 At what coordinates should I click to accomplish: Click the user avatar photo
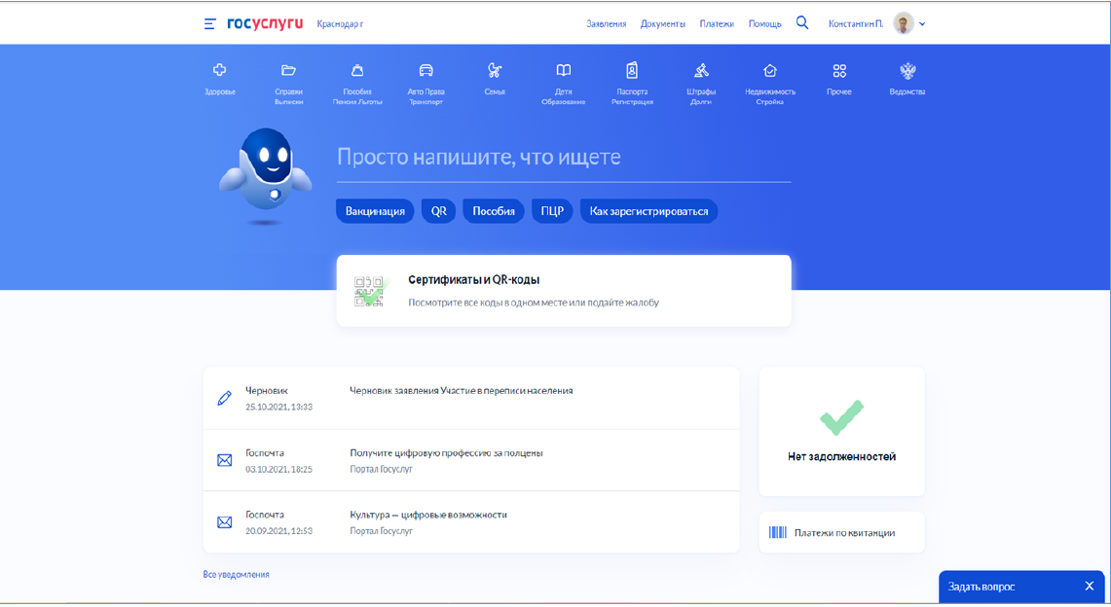[904, 23]
